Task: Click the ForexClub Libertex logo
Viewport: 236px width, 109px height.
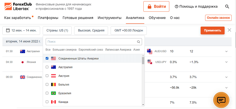Action: 18,6
